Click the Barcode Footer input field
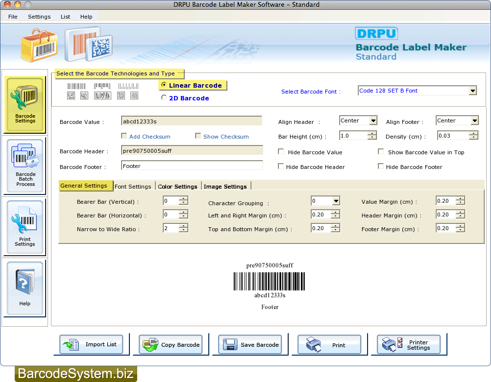The image size is (491, 382). (x=192, y=166)
